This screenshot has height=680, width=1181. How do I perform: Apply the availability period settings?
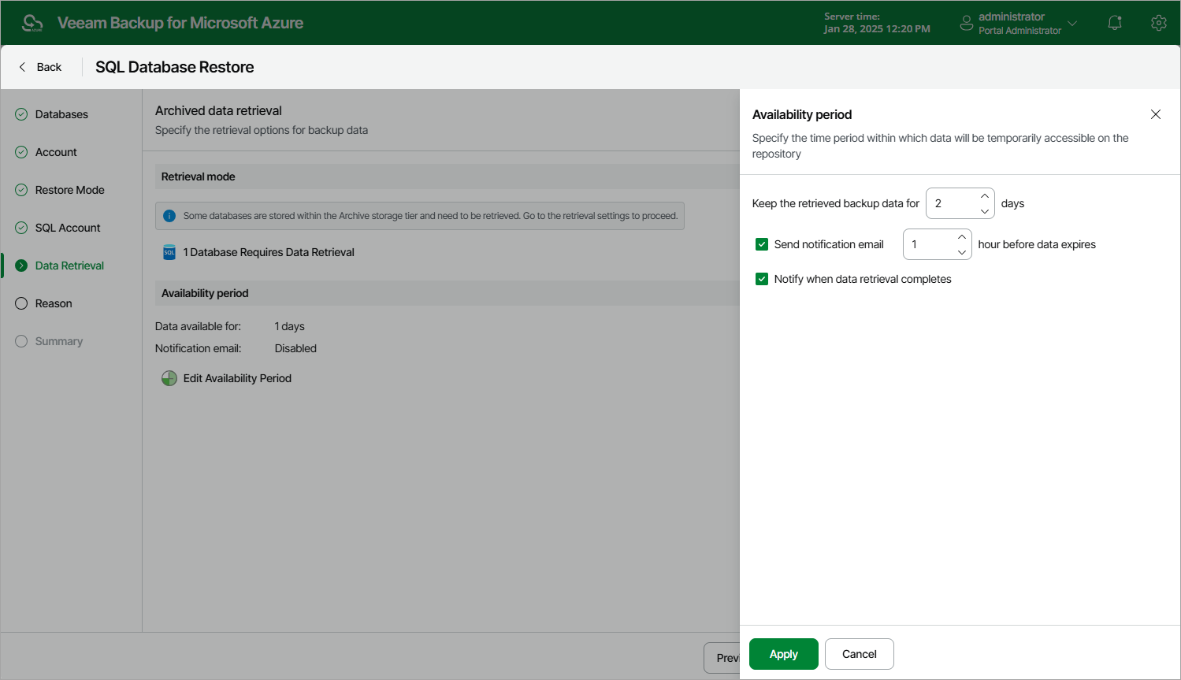(784, 654)
